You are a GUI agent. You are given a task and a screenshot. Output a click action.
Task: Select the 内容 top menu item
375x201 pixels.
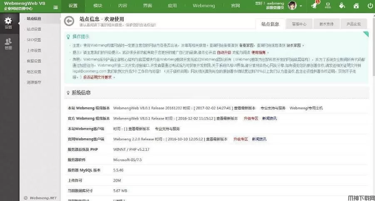pyautogui.click(x=123, y=6)
